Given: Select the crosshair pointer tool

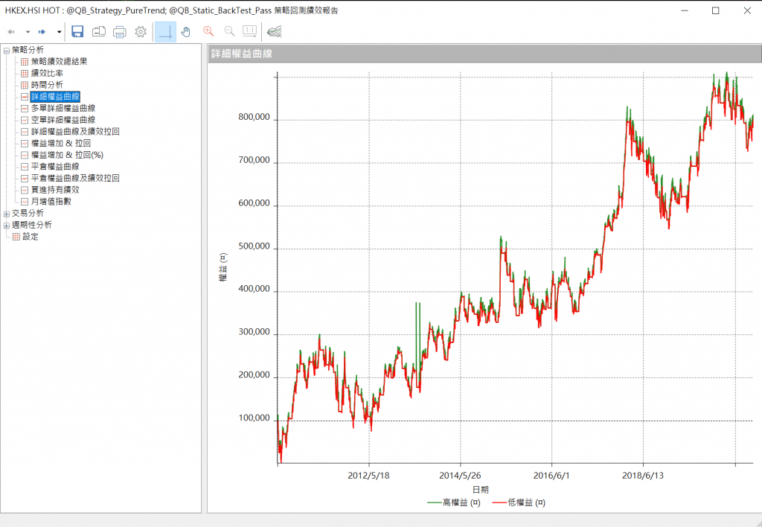Looking at the screenshot, I should click(165, 31).
